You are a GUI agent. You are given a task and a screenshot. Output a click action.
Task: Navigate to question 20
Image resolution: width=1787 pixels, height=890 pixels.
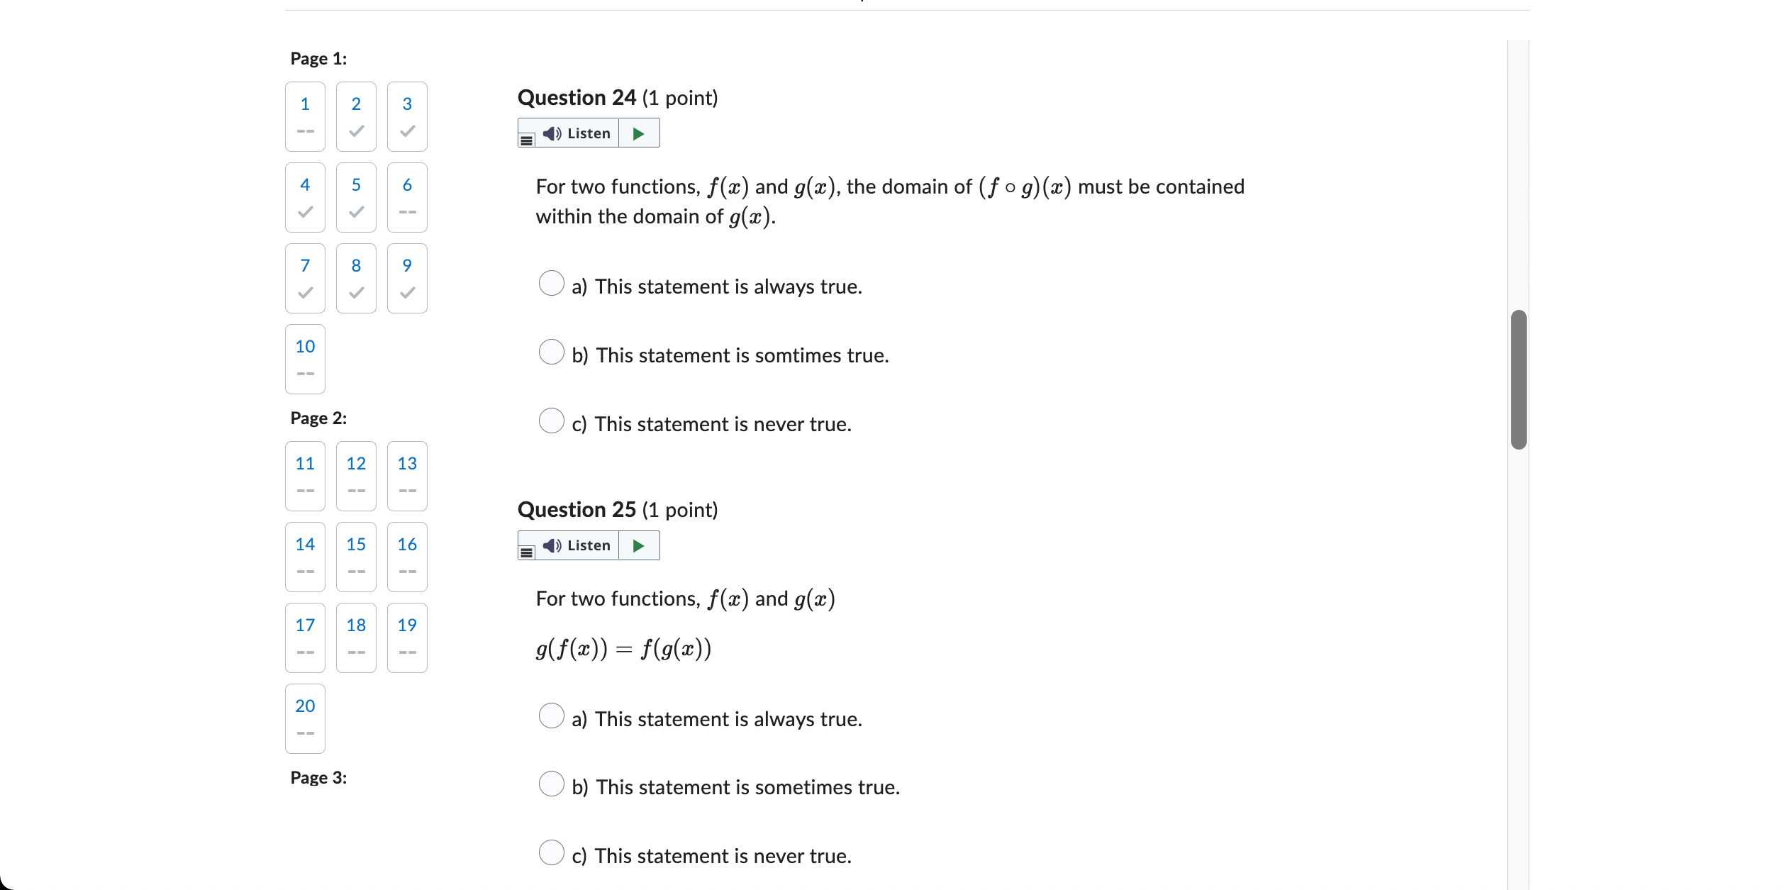click(x=304, y=718)
